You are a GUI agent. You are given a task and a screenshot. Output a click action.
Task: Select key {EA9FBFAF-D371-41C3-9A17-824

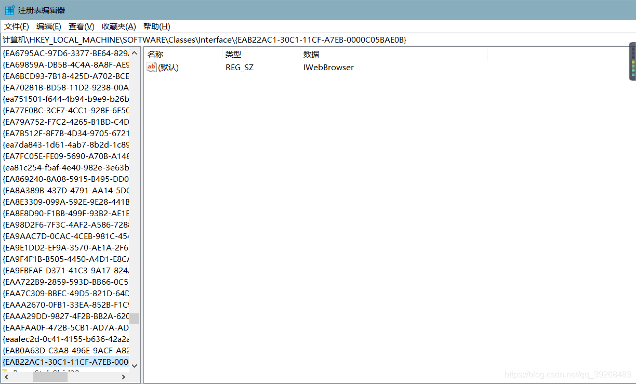coord(65,270)
